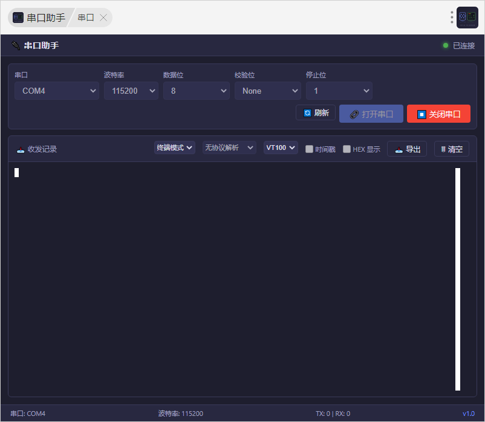Click the export icon beside 导出
The image size is (485, 422).
399,149
